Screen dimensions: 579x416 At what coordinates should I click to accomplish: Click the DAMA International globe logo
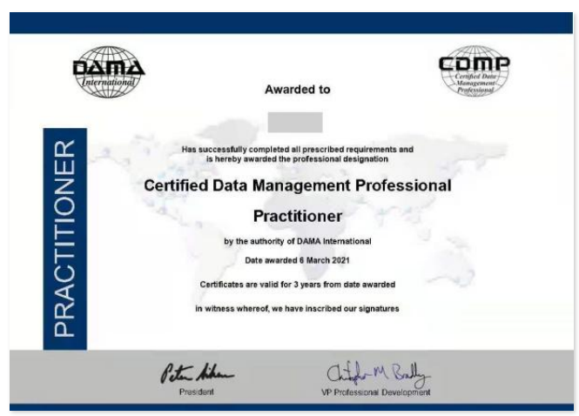point(109,72)
